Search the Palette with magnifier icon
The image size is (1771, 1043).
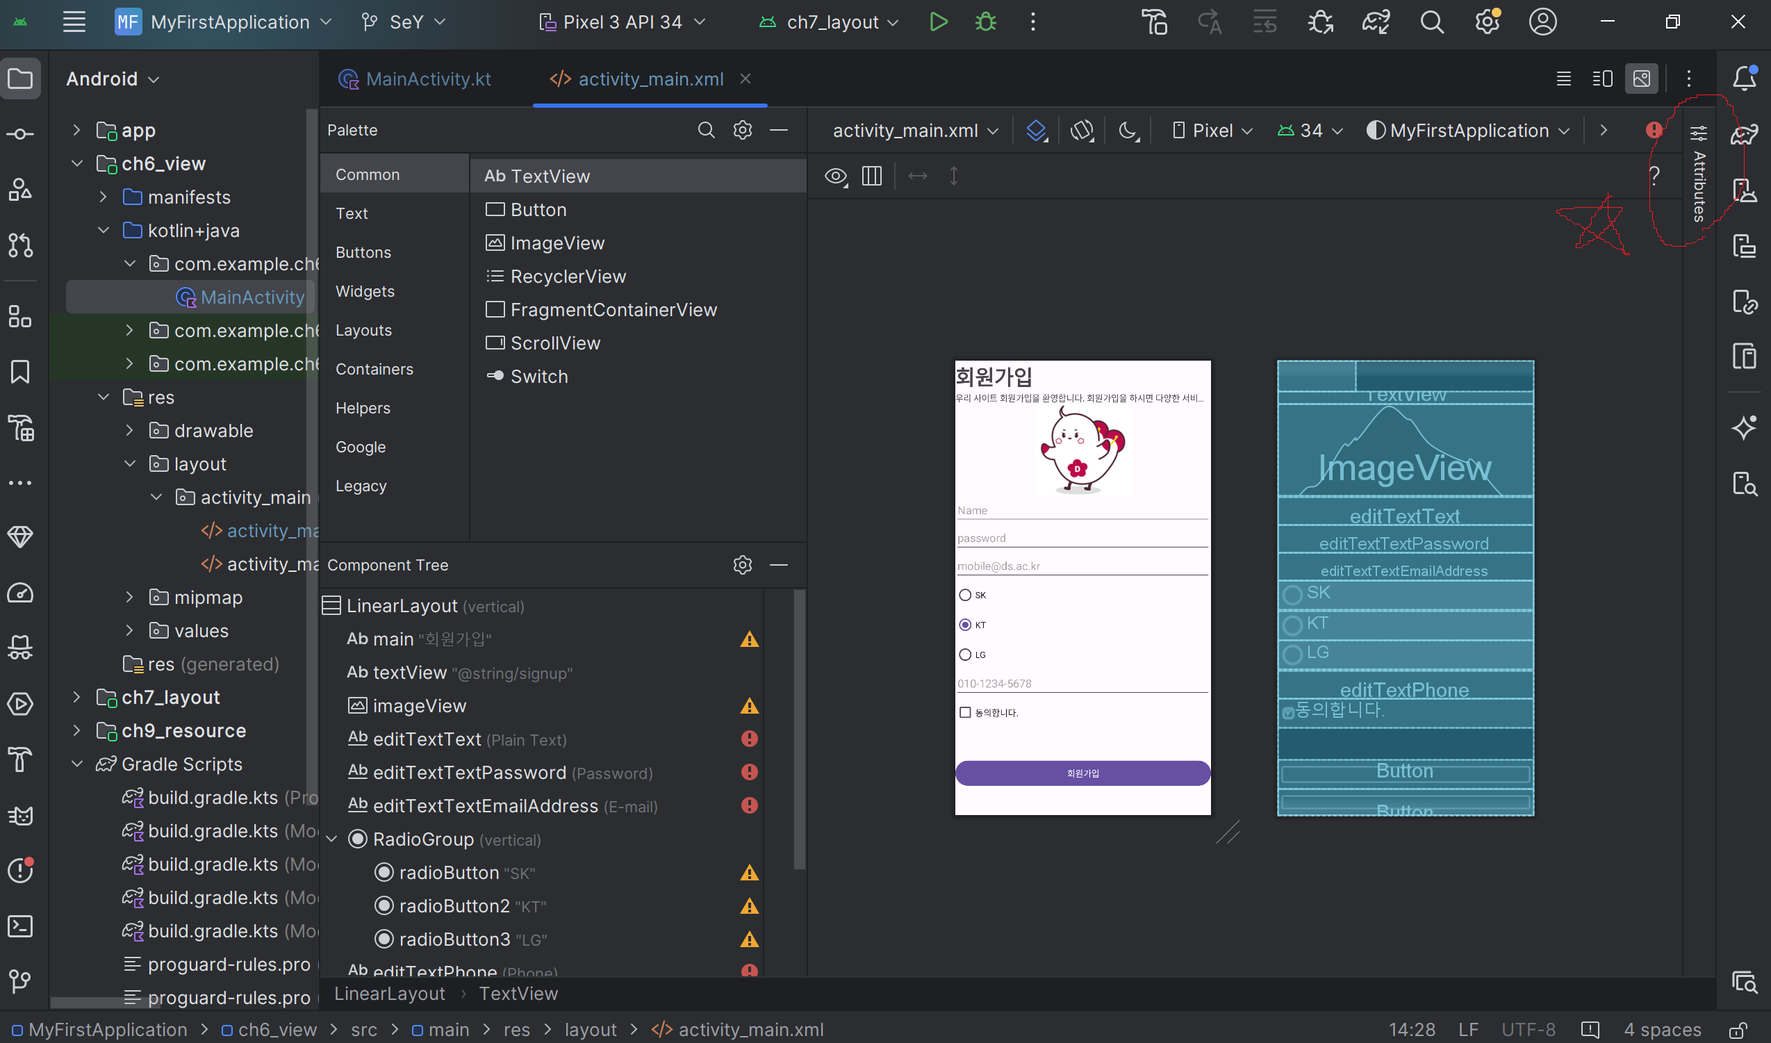[706, 130]
